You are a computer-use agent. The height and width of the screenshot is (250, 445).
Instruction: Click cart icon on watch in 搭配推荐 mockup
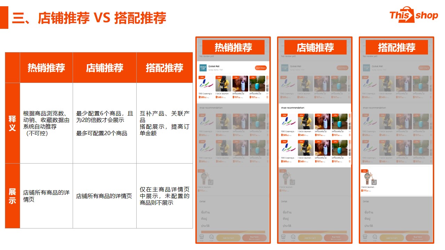click(x=374, y=182)
